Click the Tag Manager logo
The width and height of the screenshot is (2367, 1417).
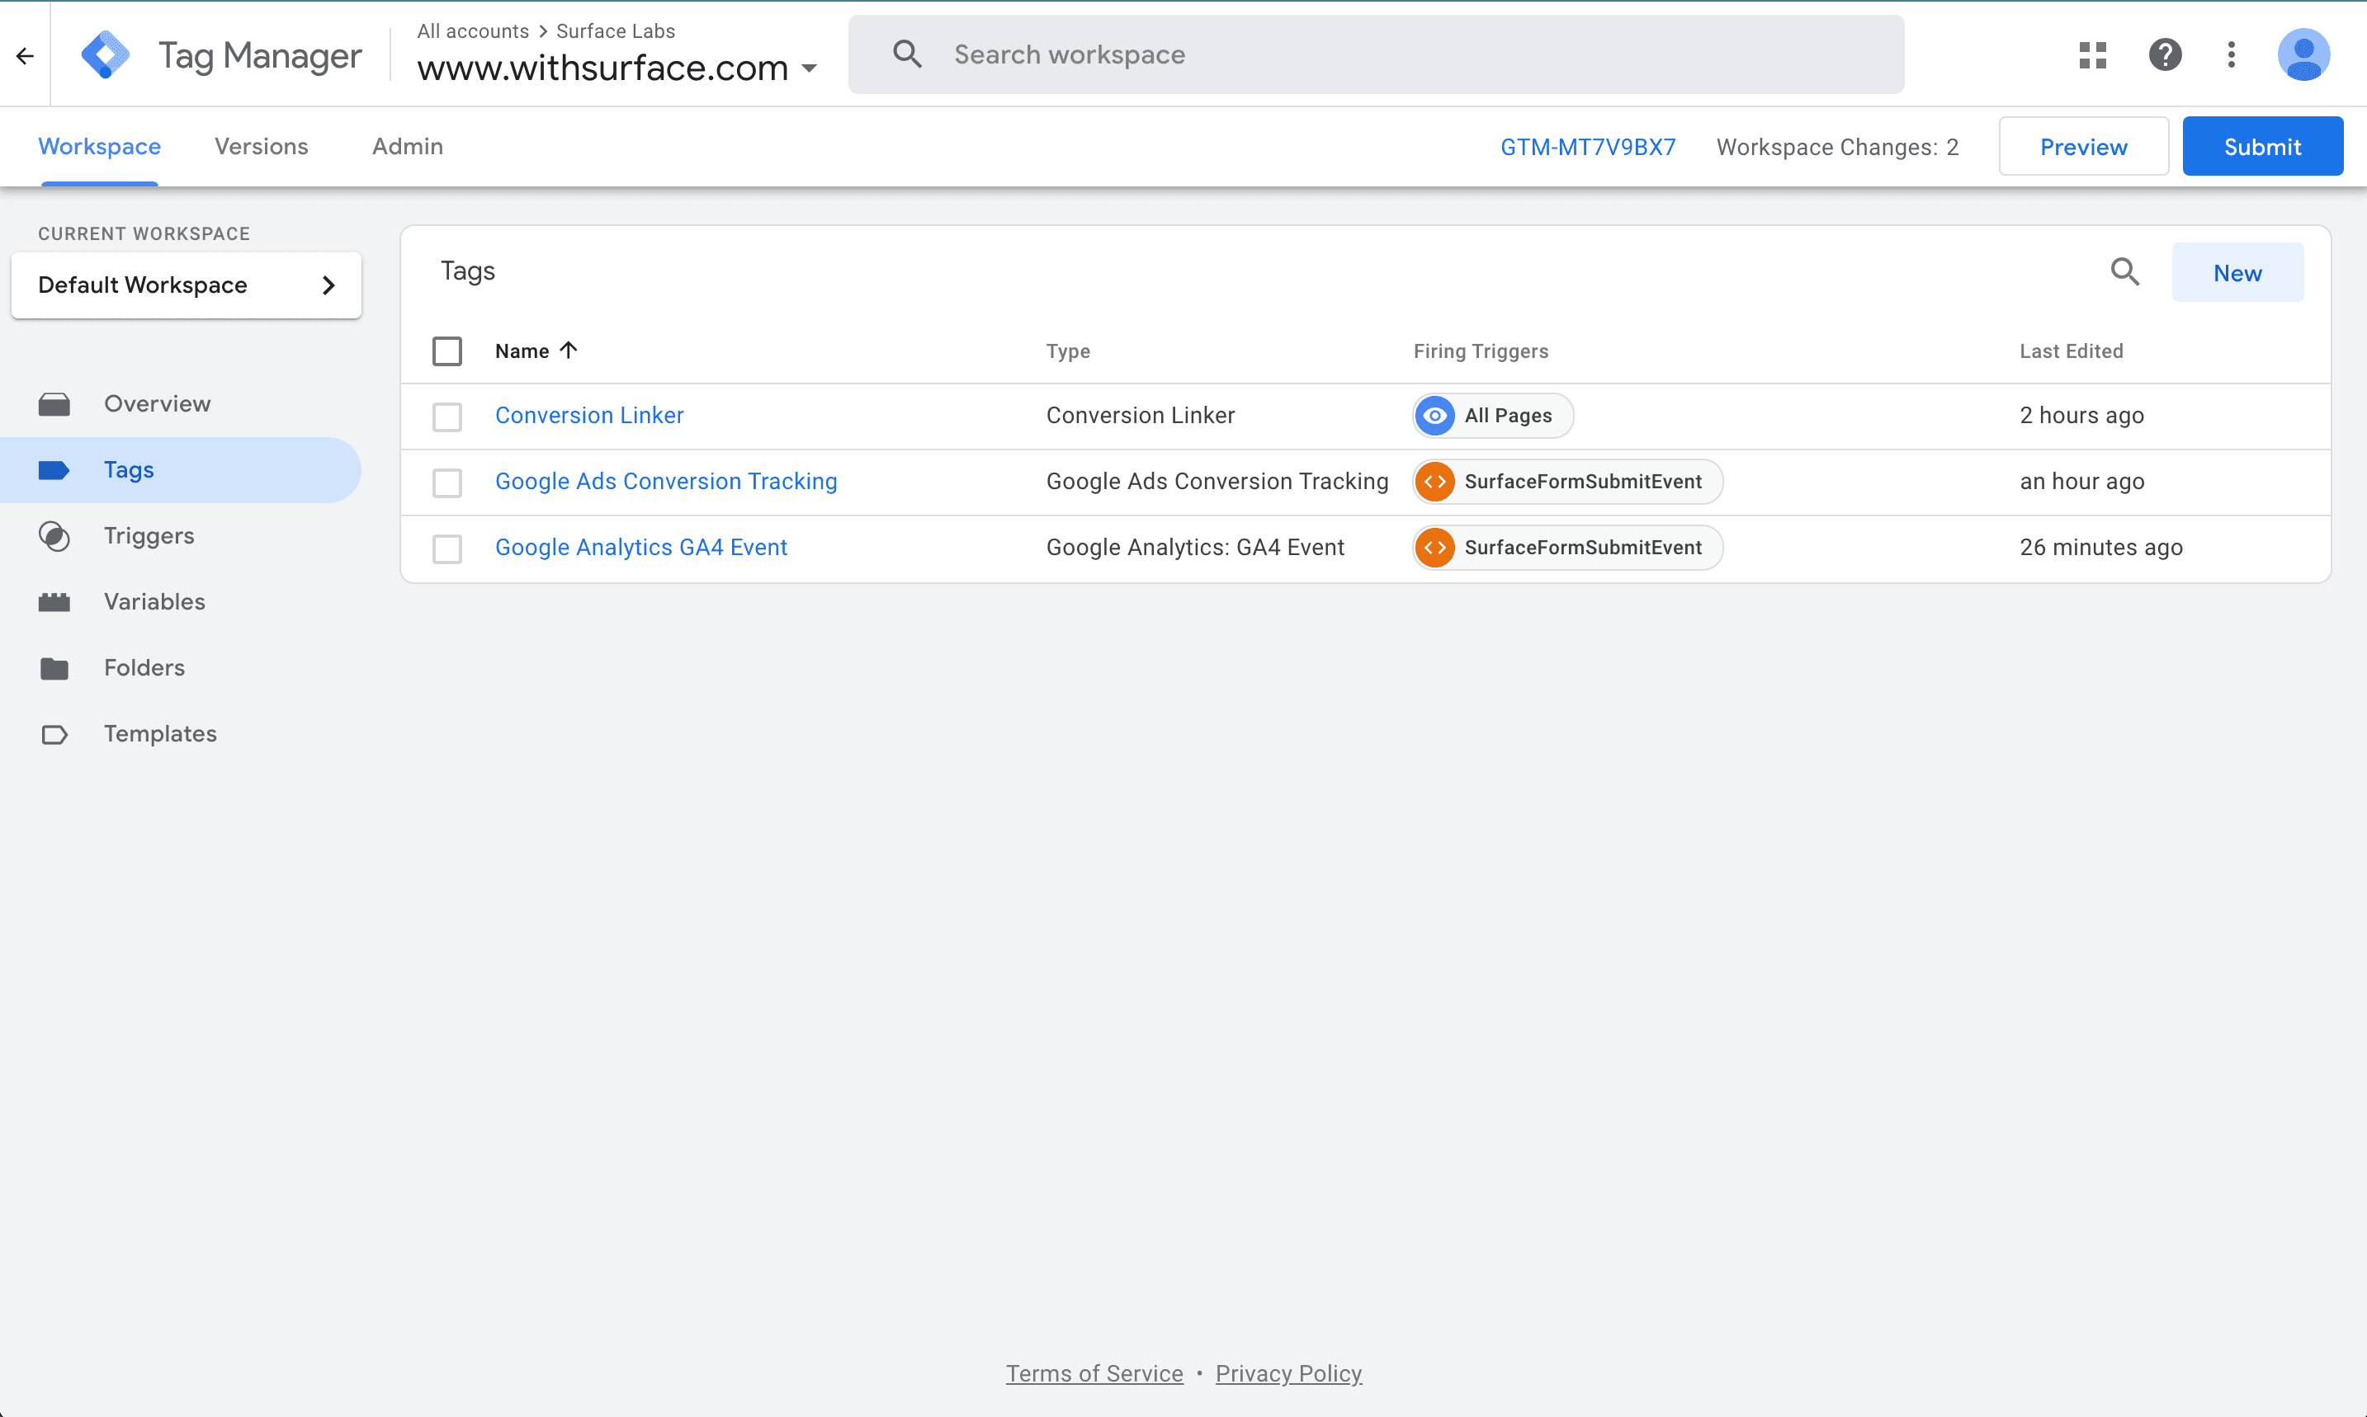point(105,54)
